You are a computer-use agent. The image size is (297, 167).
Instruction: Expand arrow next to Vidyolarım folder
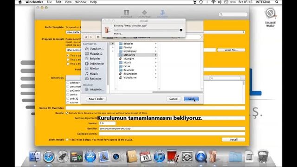[x=155, y=77]
